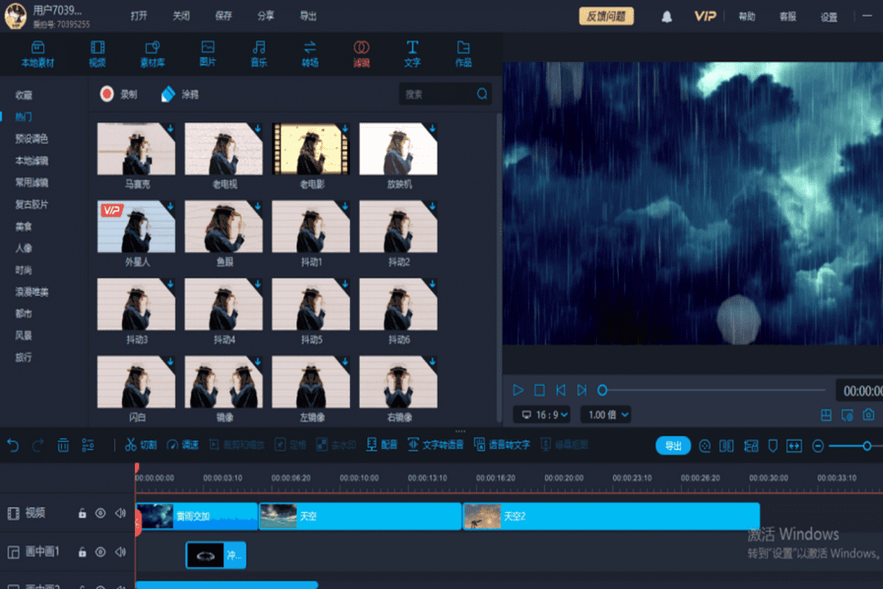Viewport: 883px width, 589px height.
Task: Take a snapshot with the camera icon
Action: [870, 415]
